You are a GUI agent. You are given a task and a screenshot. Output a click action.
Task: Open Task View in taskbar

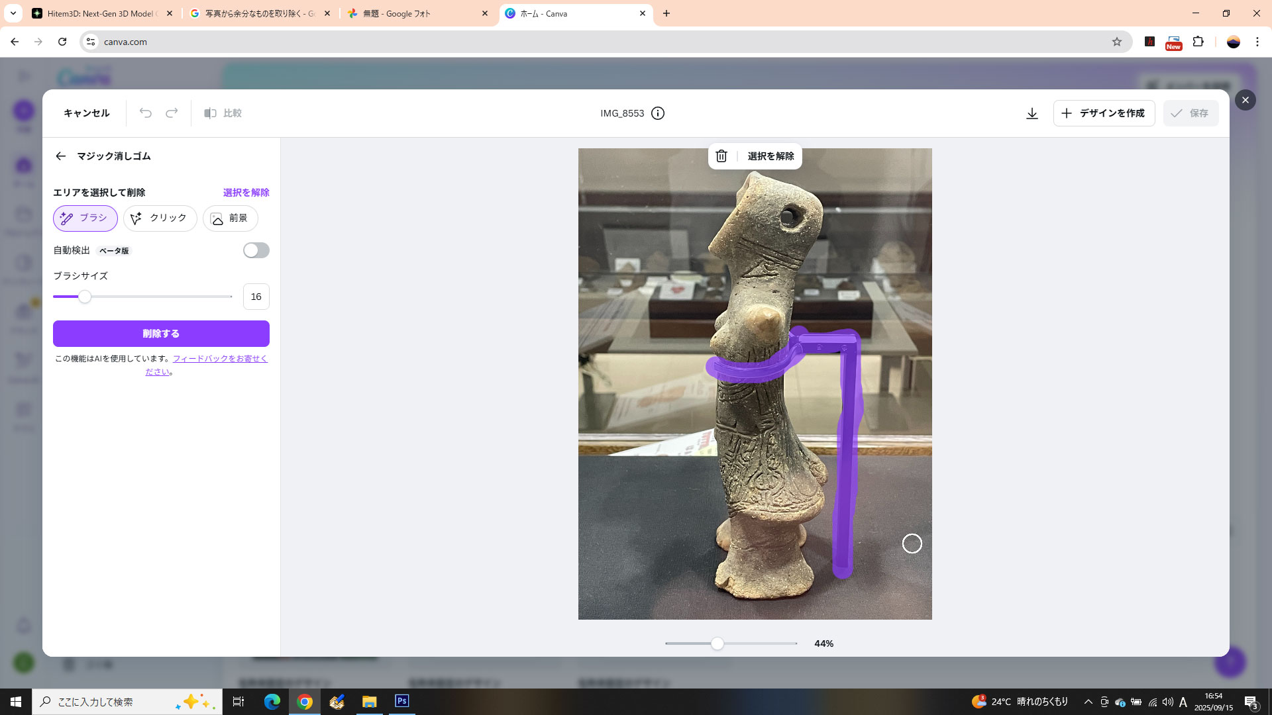coord(238,702)
